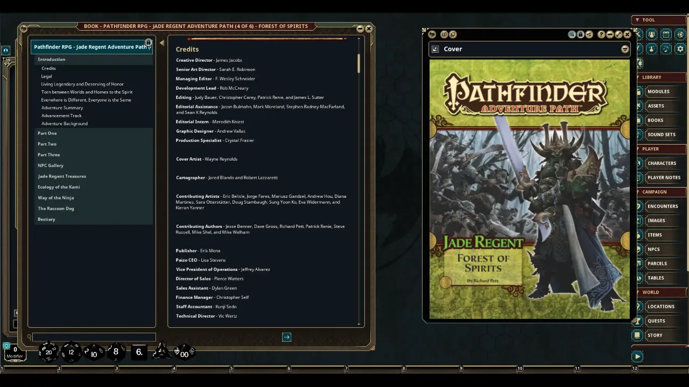Open the Cover window's token/shield icon
This screenshot has height=387, width=689.
pyautogui.click(x=432, y=34)
